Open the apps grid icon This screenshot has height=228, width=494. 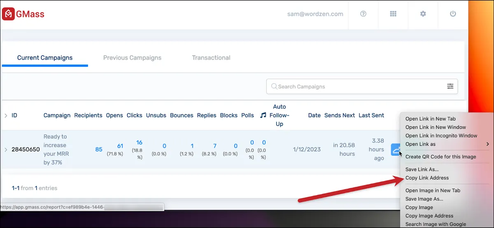[x=393, y=14]
